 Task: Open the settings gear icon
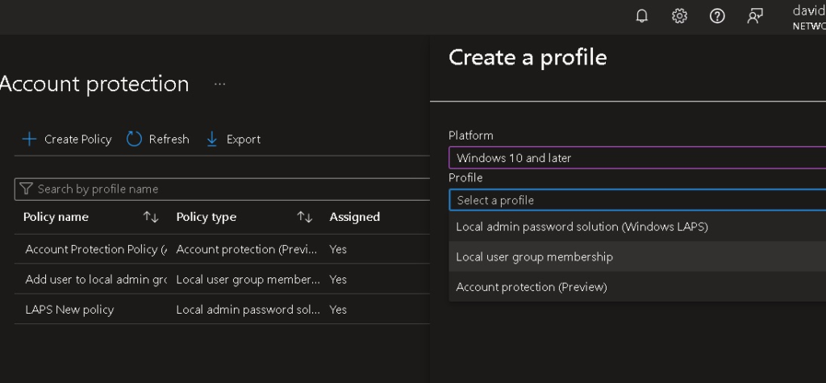[x=679, y=16]
